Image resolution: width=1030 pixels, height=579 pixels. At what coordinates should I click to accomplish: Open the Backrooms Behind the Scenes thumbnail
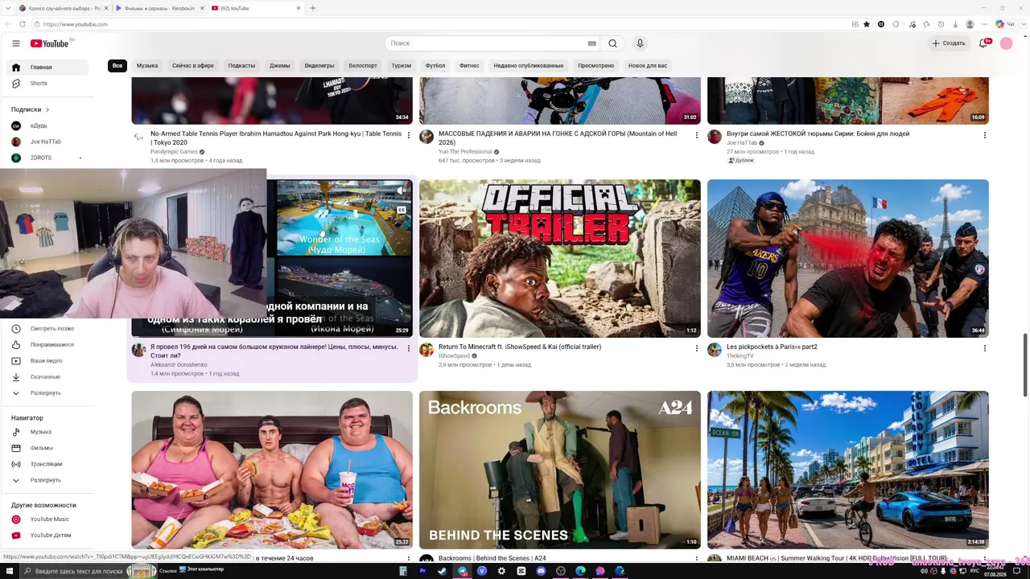[x=560, y=470]
